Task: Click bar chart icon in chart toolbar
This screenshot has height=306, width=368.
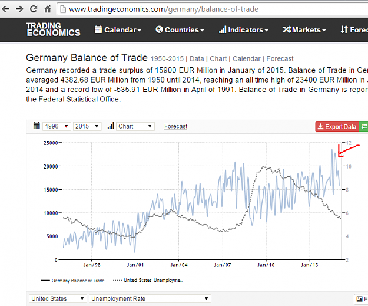Action: (x=111, y=126)
